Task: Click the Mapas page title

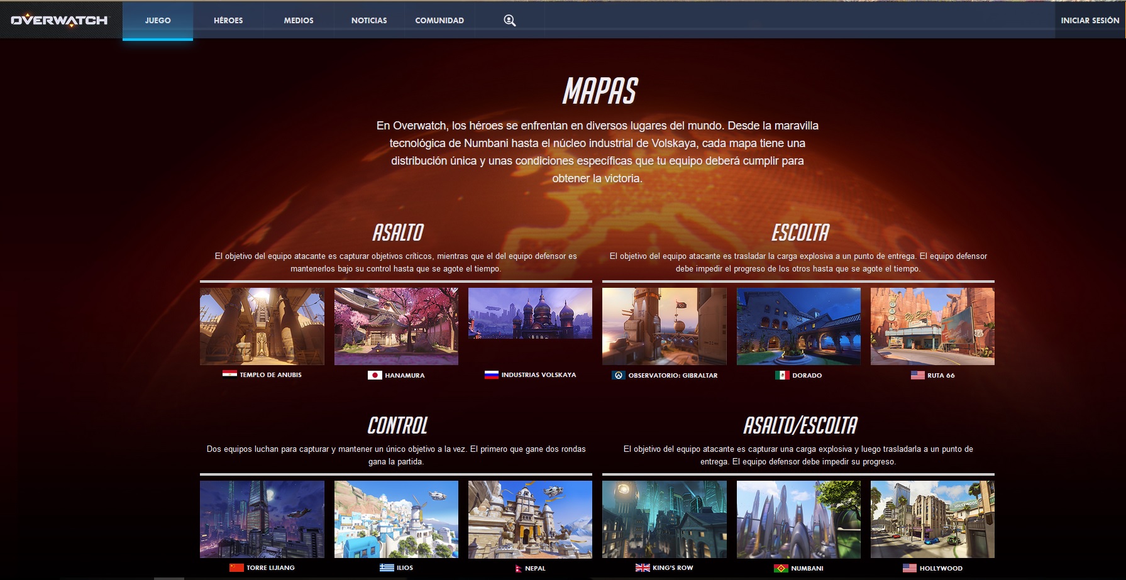Action: click(600, 91)
